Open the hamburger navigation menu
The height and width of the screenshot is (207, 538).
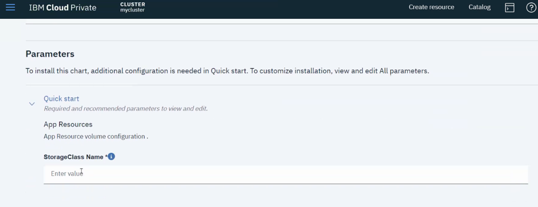point(10,7)
